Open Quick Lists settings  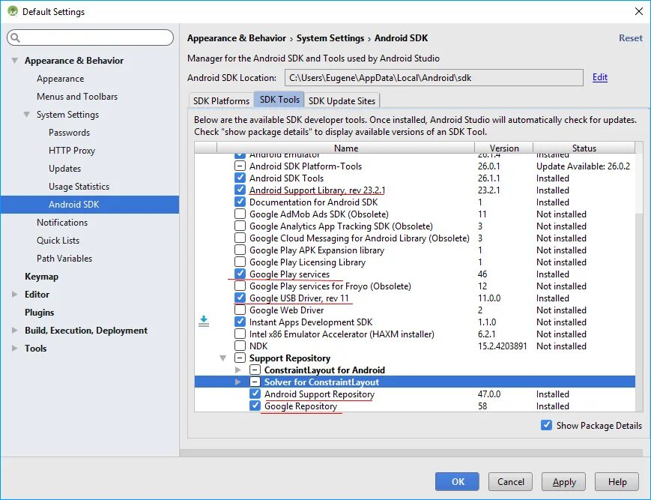(58, 241)
